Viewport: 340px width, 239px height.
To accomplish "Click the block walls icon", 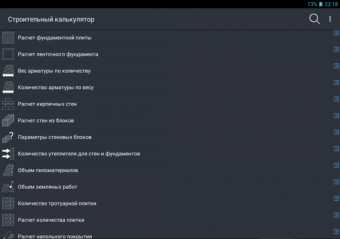I will tap(8, 121).
